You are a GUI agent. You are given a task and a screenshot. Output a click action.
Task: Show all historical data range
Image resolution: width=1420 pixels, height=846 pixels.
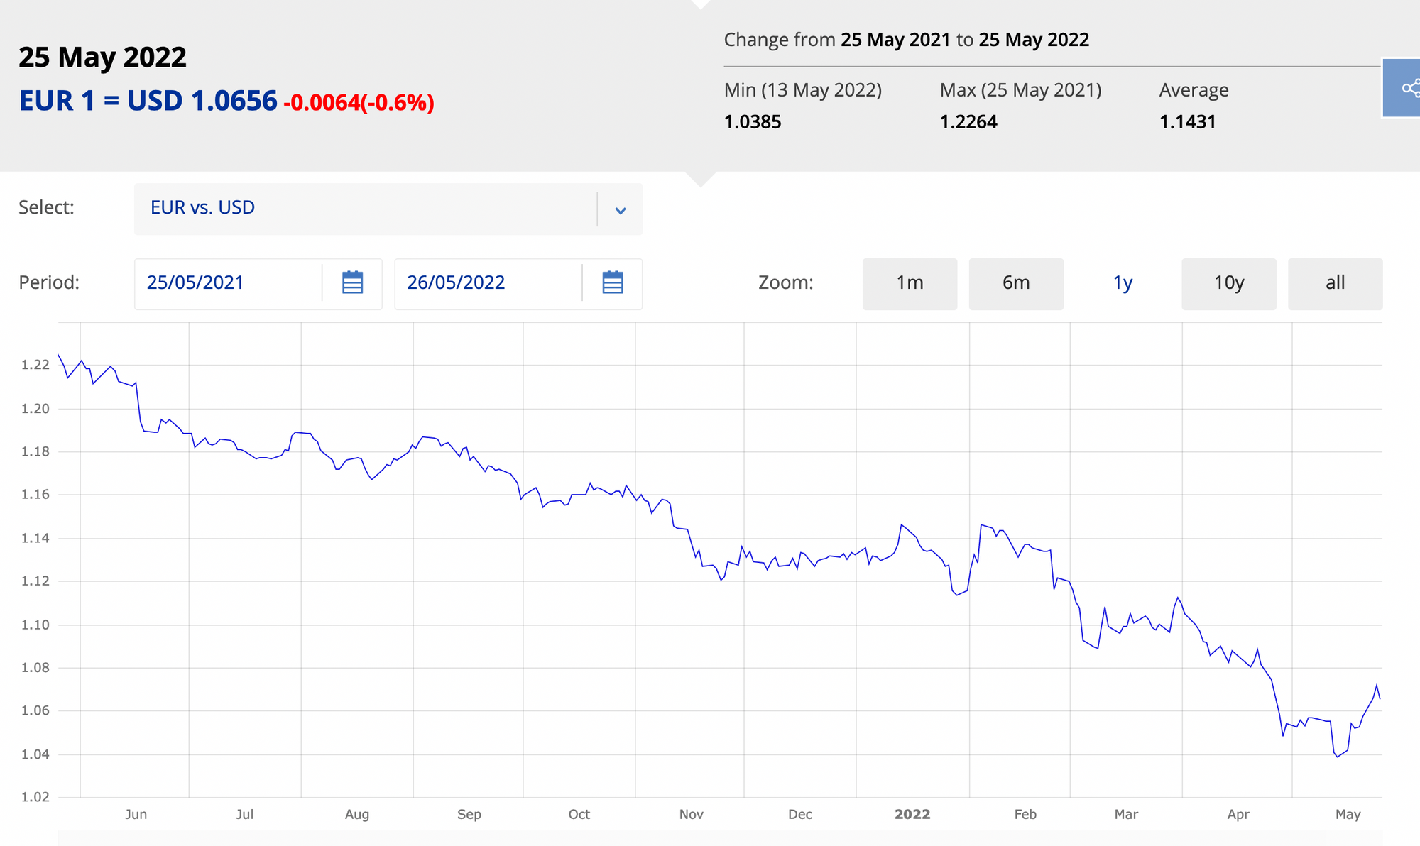(x=1335, y=283)
